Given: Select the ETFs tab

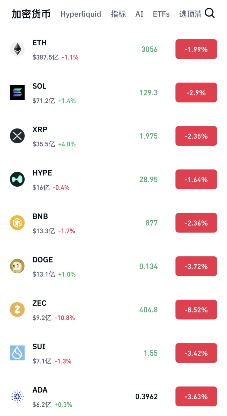Looking at the screenshot, I should pyautogui.click(x=161, y=14).
